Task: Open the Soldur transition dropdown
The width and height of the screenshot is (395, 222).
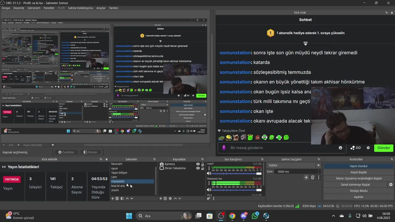Action: click(x=318, y=165)
